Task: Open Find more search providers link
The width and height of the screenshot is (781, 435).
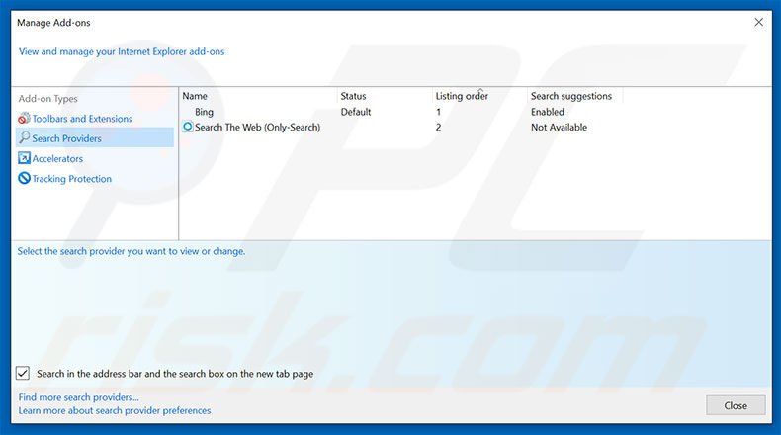Action: [x=79, y=397]
